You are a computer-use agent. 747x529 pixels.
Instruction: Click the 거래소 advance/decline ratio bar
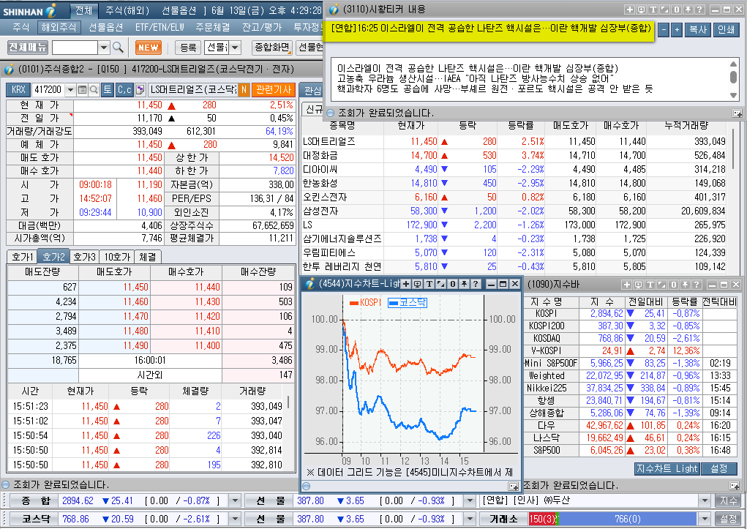pyautogui.click(x=612, y=519)
